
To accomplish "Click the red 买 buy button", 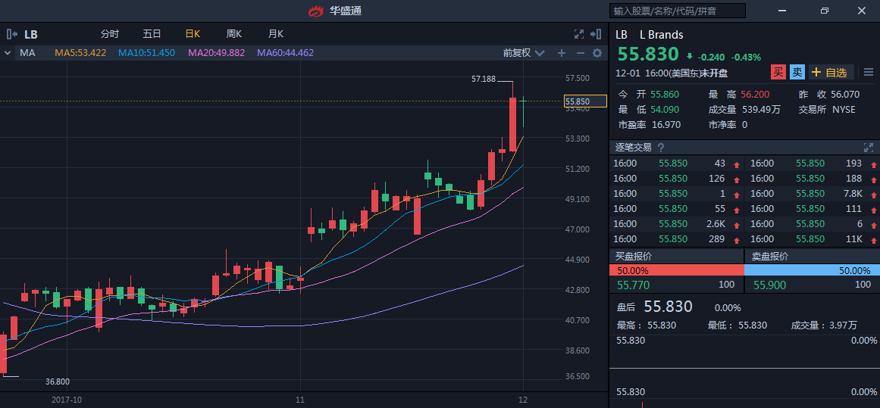I will pos(778,73).
